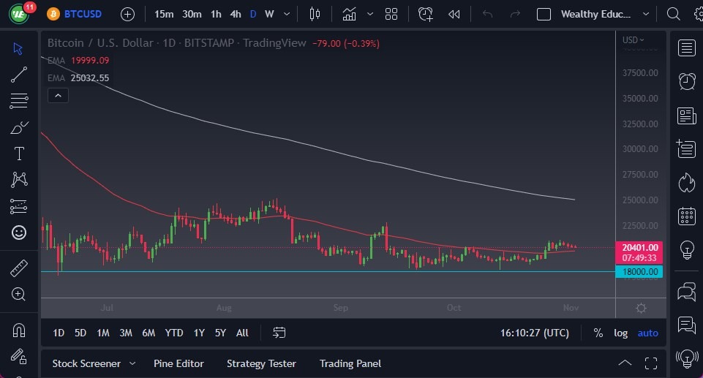Open the indicators menu
This screenshot has height=378, width=703.
349,15
